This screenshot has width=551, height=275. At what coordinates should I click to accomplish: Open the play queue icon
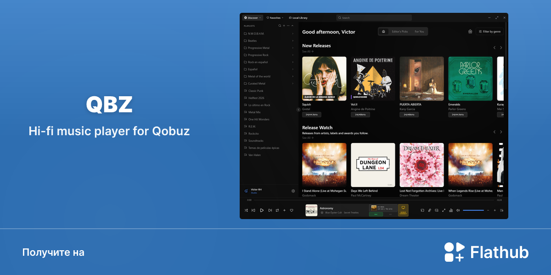[x=501, y=210]
